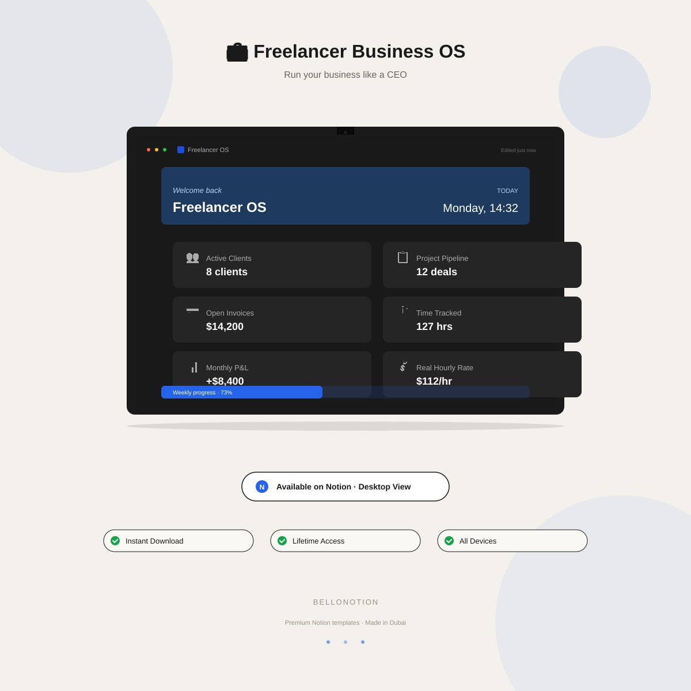Image resolution: width=691 pixels, height=691 pixels.
Task: Click the blue square Freelancer OS page icon
Action: (x=181, y=150)
